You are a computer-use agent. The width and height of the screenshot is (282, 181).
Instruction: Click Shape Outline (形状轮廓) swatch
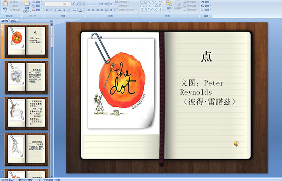[185, 6]
